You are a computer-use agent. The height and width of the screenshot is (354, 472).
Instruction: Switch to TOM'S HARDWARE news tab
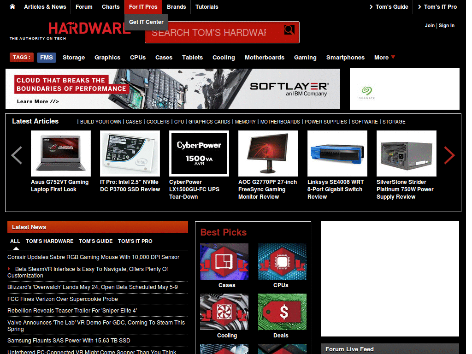pos(50,241)
